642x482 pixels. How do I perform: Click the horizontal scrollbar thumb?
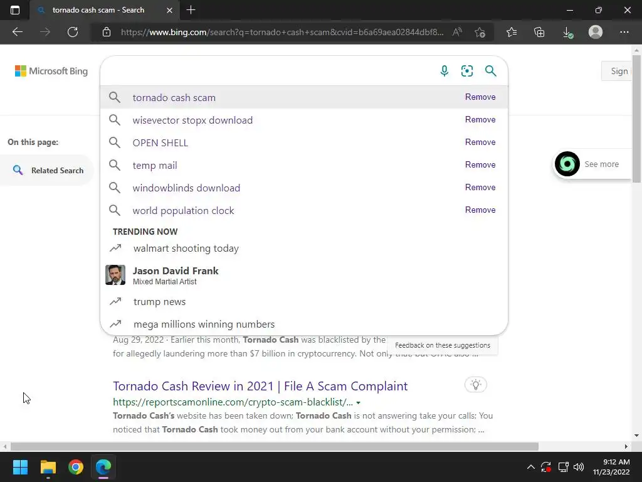pyautogui.click(x=275, y=446)
